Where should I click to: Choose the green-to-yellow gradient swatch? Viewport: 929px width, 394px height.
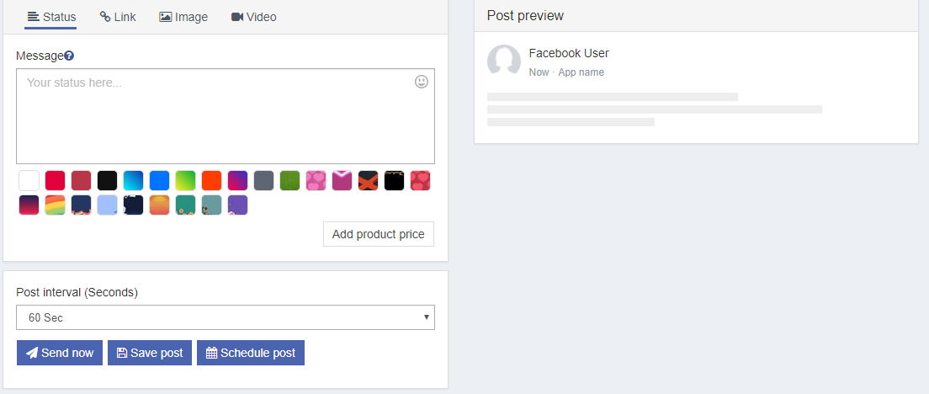point(185,180)
